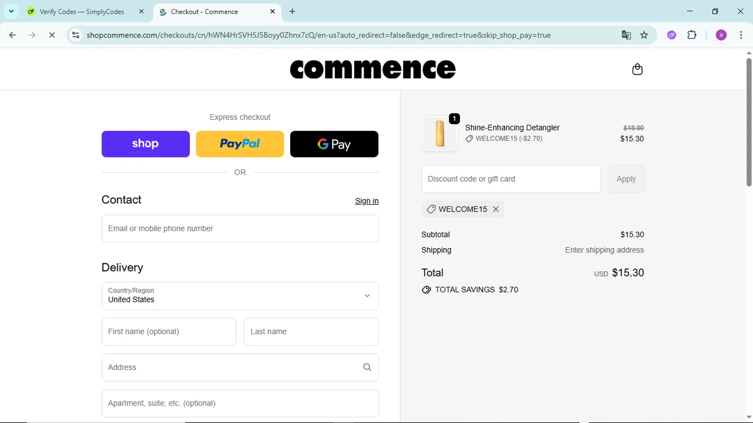
Task: Stop loading the page
Action: coord(52,35)
